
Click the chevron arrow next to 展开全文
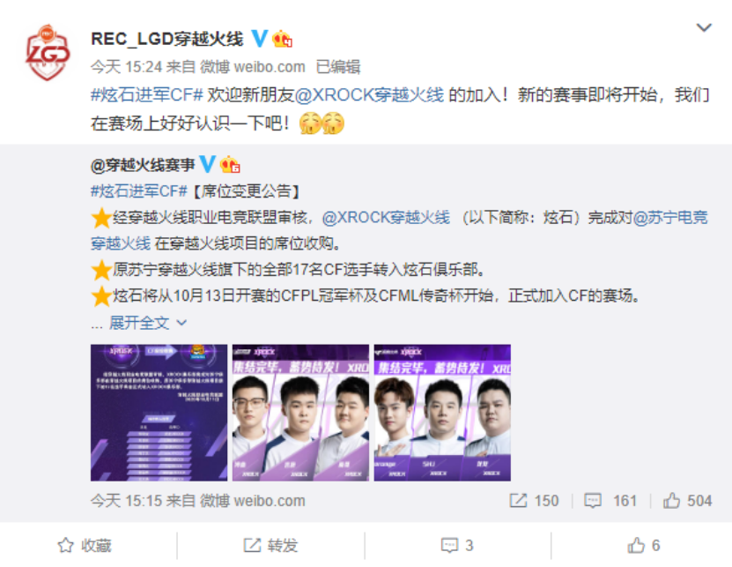pyautogui.click(x=182, y=323)
